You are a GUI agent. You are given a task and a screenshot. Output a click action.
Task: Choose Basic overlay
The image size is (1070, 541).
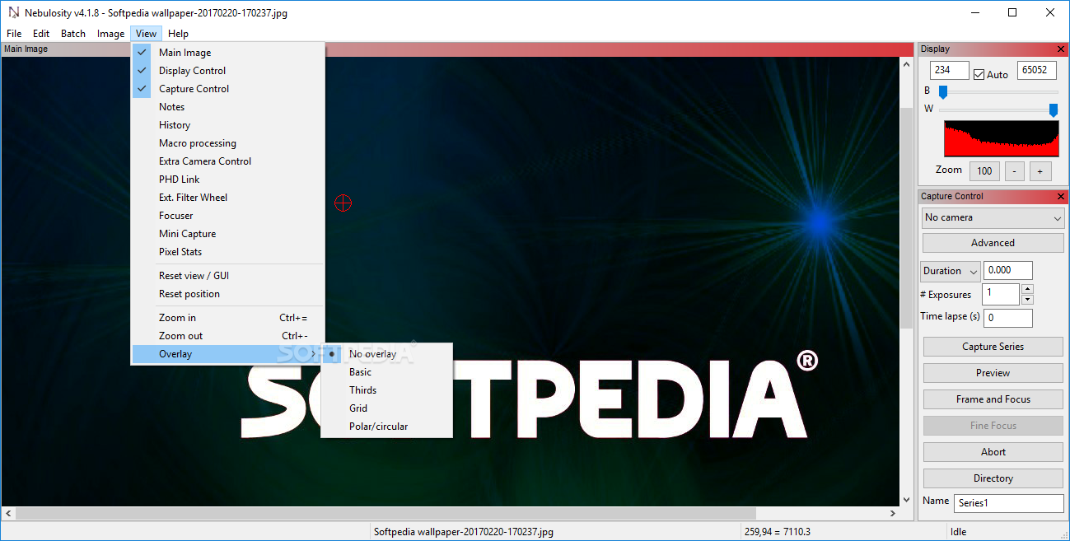tap(386, 372)
